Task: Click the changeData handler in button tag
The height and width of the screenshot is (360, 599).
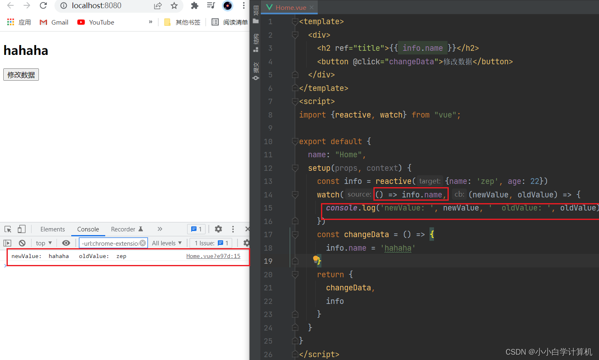Action: [x=411, y=61]
